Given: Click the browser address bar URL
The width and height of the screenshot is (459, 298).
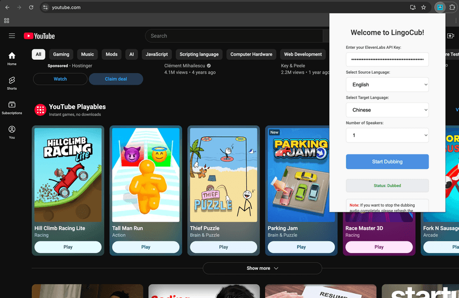Looking at the screenshot, I should pyautogui.click(x=66, y=7).
